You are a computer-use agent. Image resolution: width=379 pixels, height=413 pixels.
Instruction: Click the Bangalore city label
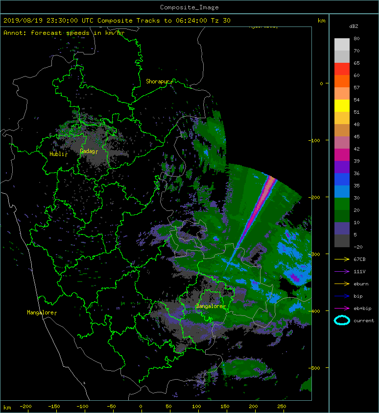click(210, 306)
